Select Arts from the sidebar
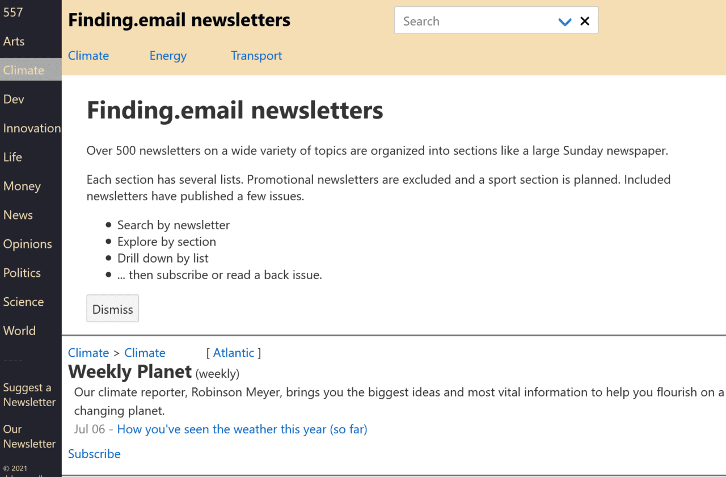 click(x=14, y=41)
